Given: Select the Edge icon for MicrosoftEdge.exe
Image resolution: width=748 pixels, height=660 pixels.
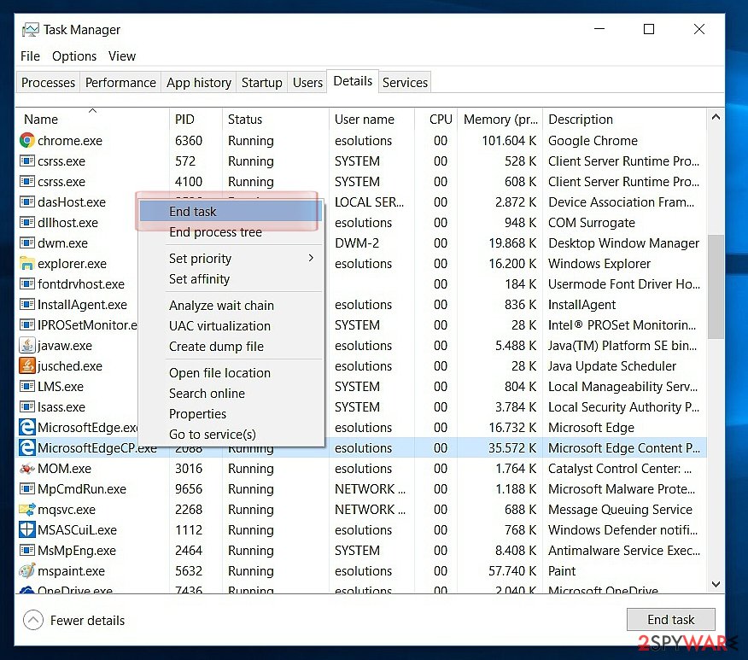Looking at the screenshot, I should (x=27, y=427).
